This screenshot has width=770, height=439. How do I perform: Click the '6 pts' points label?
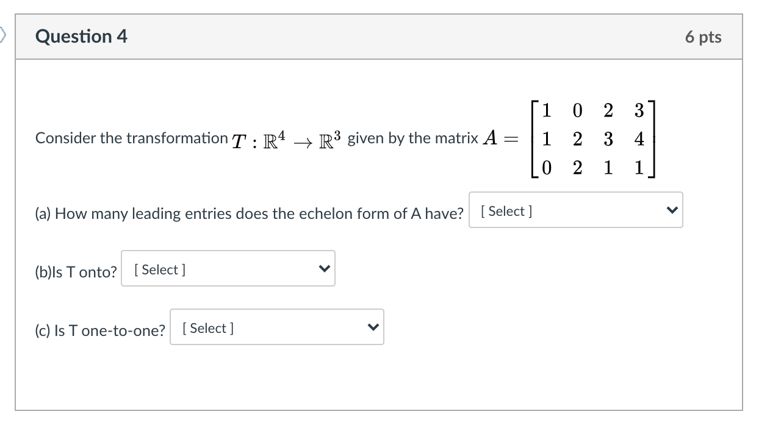click(x=703, y=37)
